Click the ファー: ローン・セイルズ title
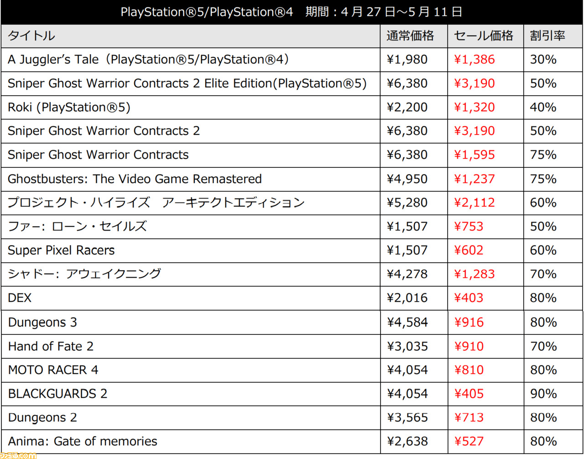Screen dimensions: 584x459 [77, 226]
